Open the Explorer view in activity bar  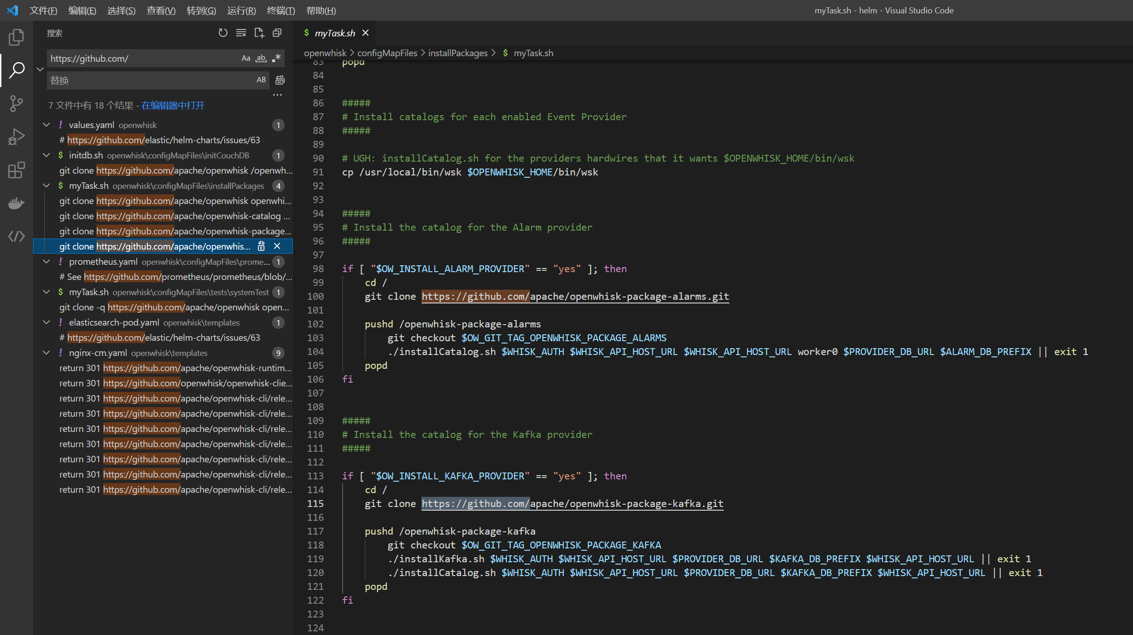pyautogui.click(x=16, y=37)
